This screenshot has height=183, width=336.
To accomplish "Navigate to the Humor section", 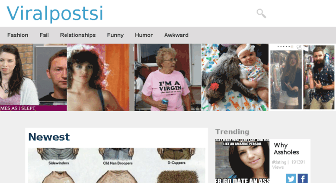I will (x=144, y=35).
